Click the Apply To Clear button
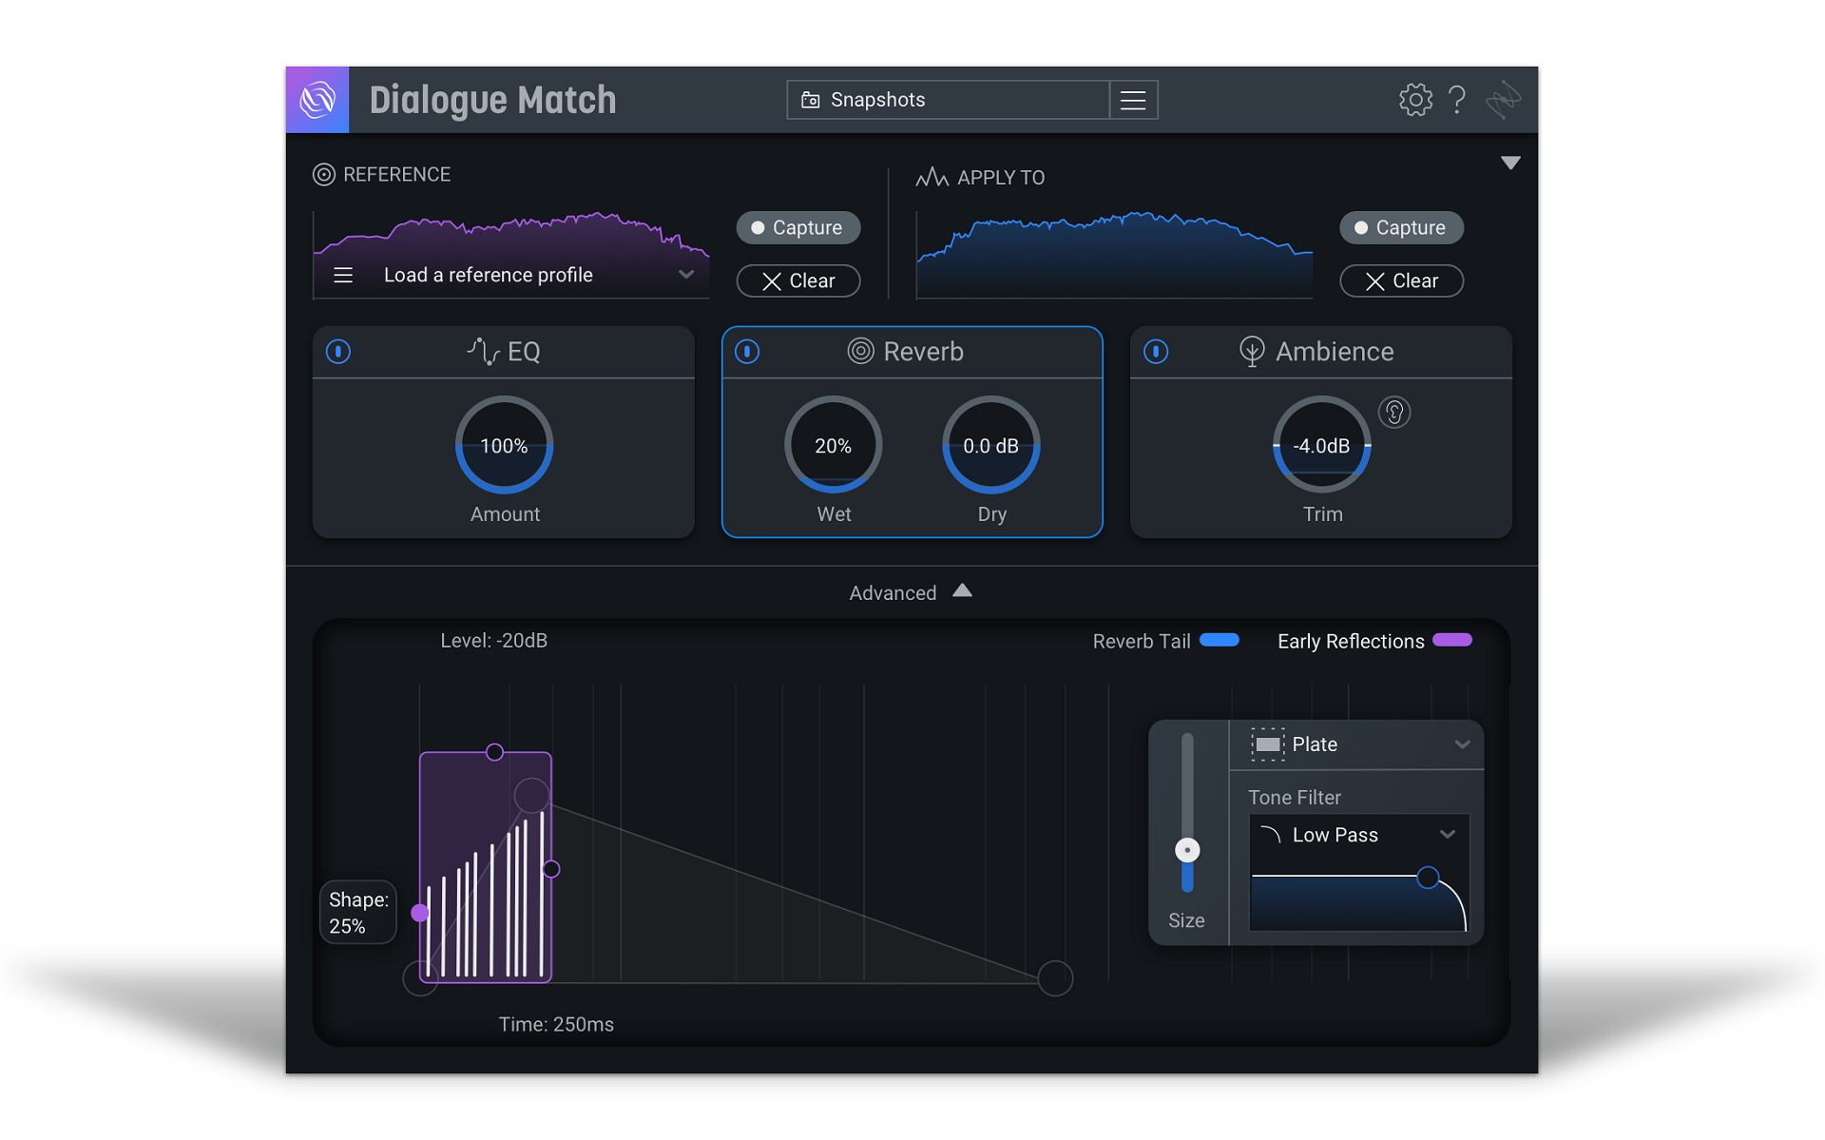This screenshot has width=1825, height=1140. pyautogui.click(x=1401, y=281)
